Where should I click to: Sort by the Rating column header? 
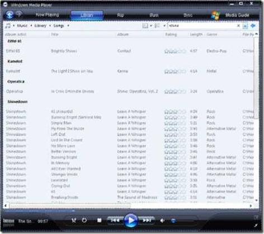171,35
